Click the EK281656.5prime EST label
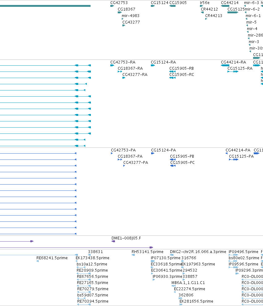This screenshot has height=306, width=263. click(196, 302)
